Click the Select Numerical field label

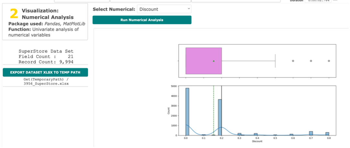pos(114,9)
